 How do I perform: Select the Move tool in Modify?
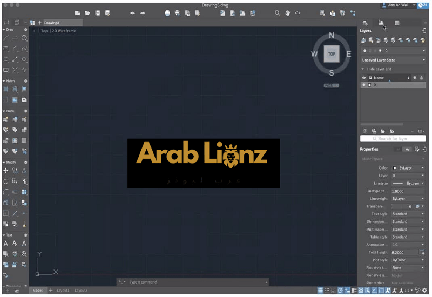click(x=6, y=171)
